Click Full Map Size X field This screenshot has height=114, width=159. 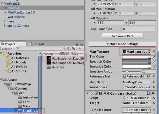pyautogui.click(x=110, y=23)
